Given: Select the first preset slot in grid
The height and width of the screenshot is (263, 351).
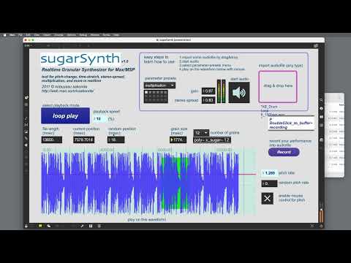Looking at the screenshot, I should pos(146,93).
